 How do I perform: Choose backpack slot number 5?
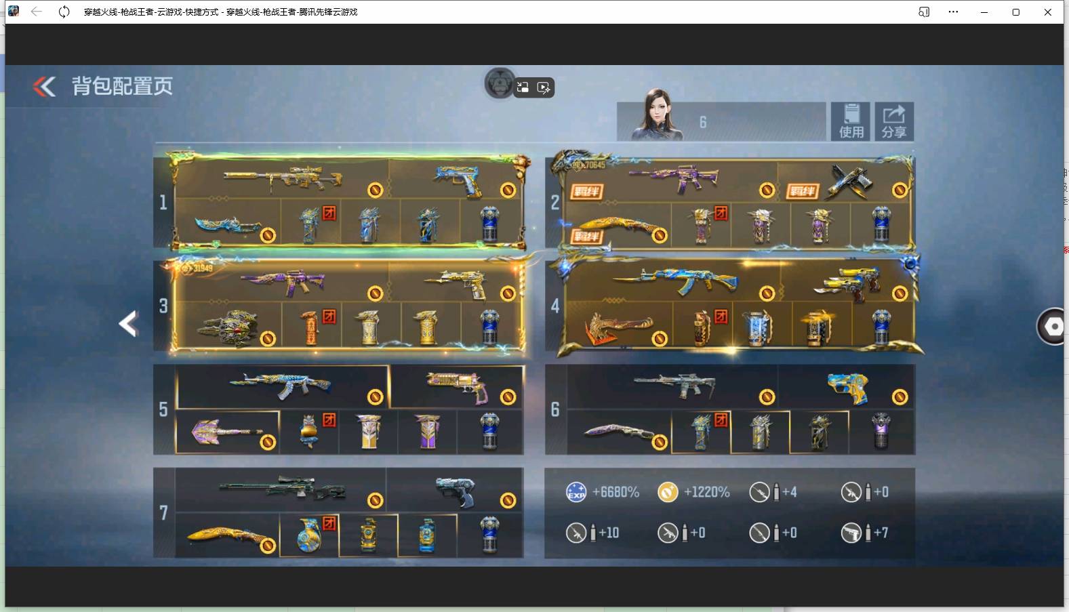[163, 409]
